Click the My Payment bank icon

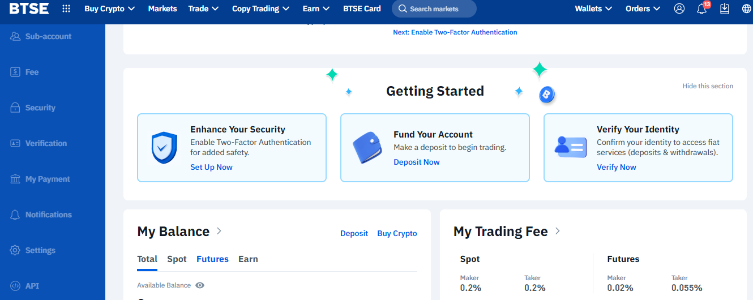[15, 179]
